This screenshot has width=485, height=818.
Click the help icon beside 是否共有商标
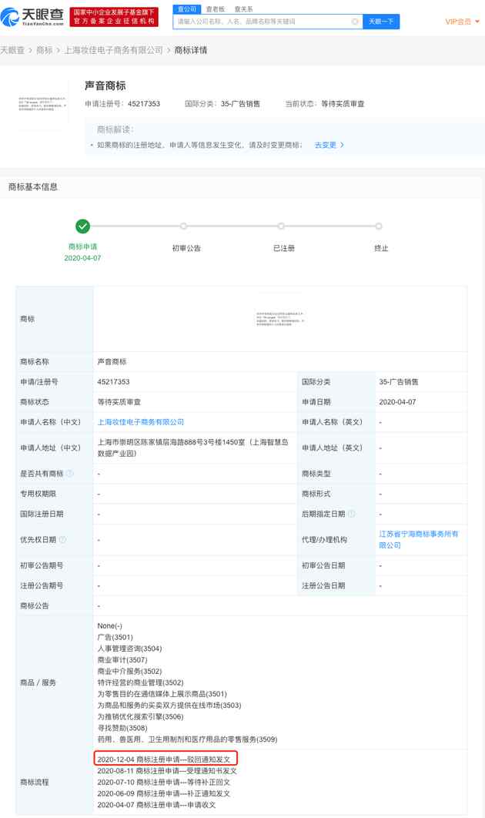pyautogui.click(x=70, y=473)
